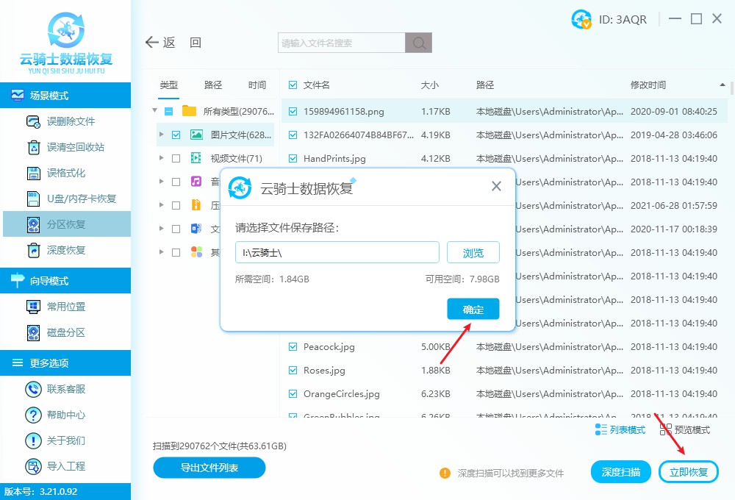Click 浏览 to browse folders
This screenshot has height=500, width=735.
click(473, 252)
